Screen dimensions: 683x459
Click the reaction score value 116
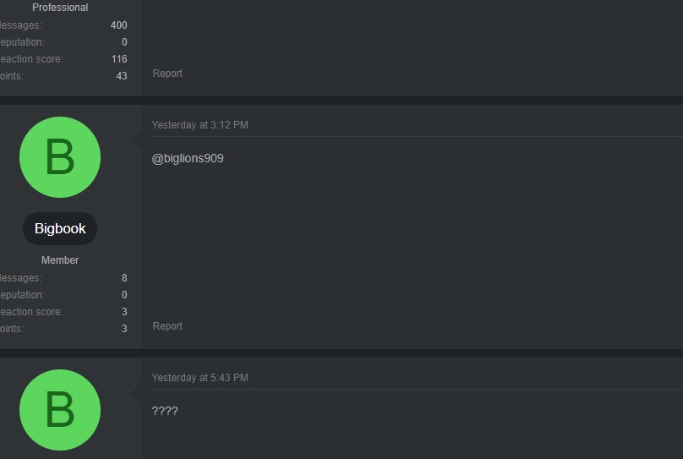click(119, 59)
